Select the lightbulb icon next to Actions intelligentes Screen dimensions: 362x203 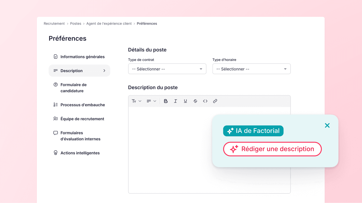coord(55,153)
